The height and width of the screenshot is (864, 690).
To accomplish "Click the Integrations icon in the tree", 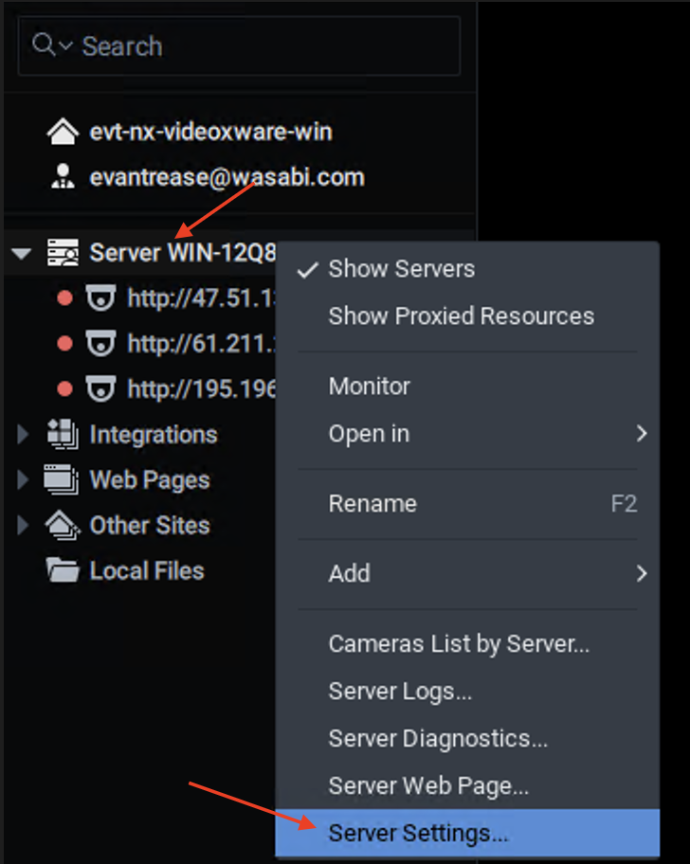I will [x=63, y=434].
